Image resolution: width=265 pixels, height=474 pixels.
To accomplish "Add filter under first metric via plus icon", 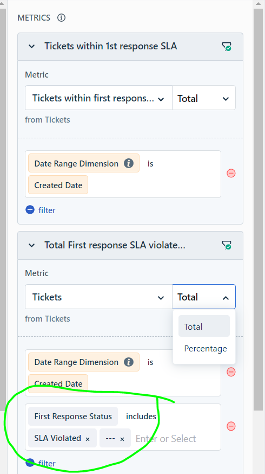I will tap(30, 210).
